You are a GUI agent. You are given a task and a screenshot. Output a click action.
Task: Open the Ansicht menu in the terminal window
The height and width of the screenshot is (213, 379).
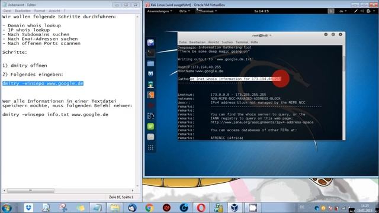pos(213,42)
